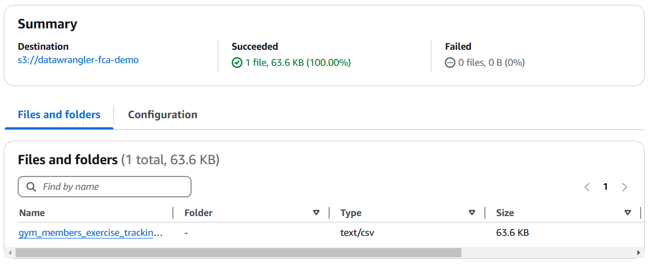The width and height of the screenshot is (654, 269).
Task: Click the failed status ellipsis icon
Action: (x=450, y=63)
